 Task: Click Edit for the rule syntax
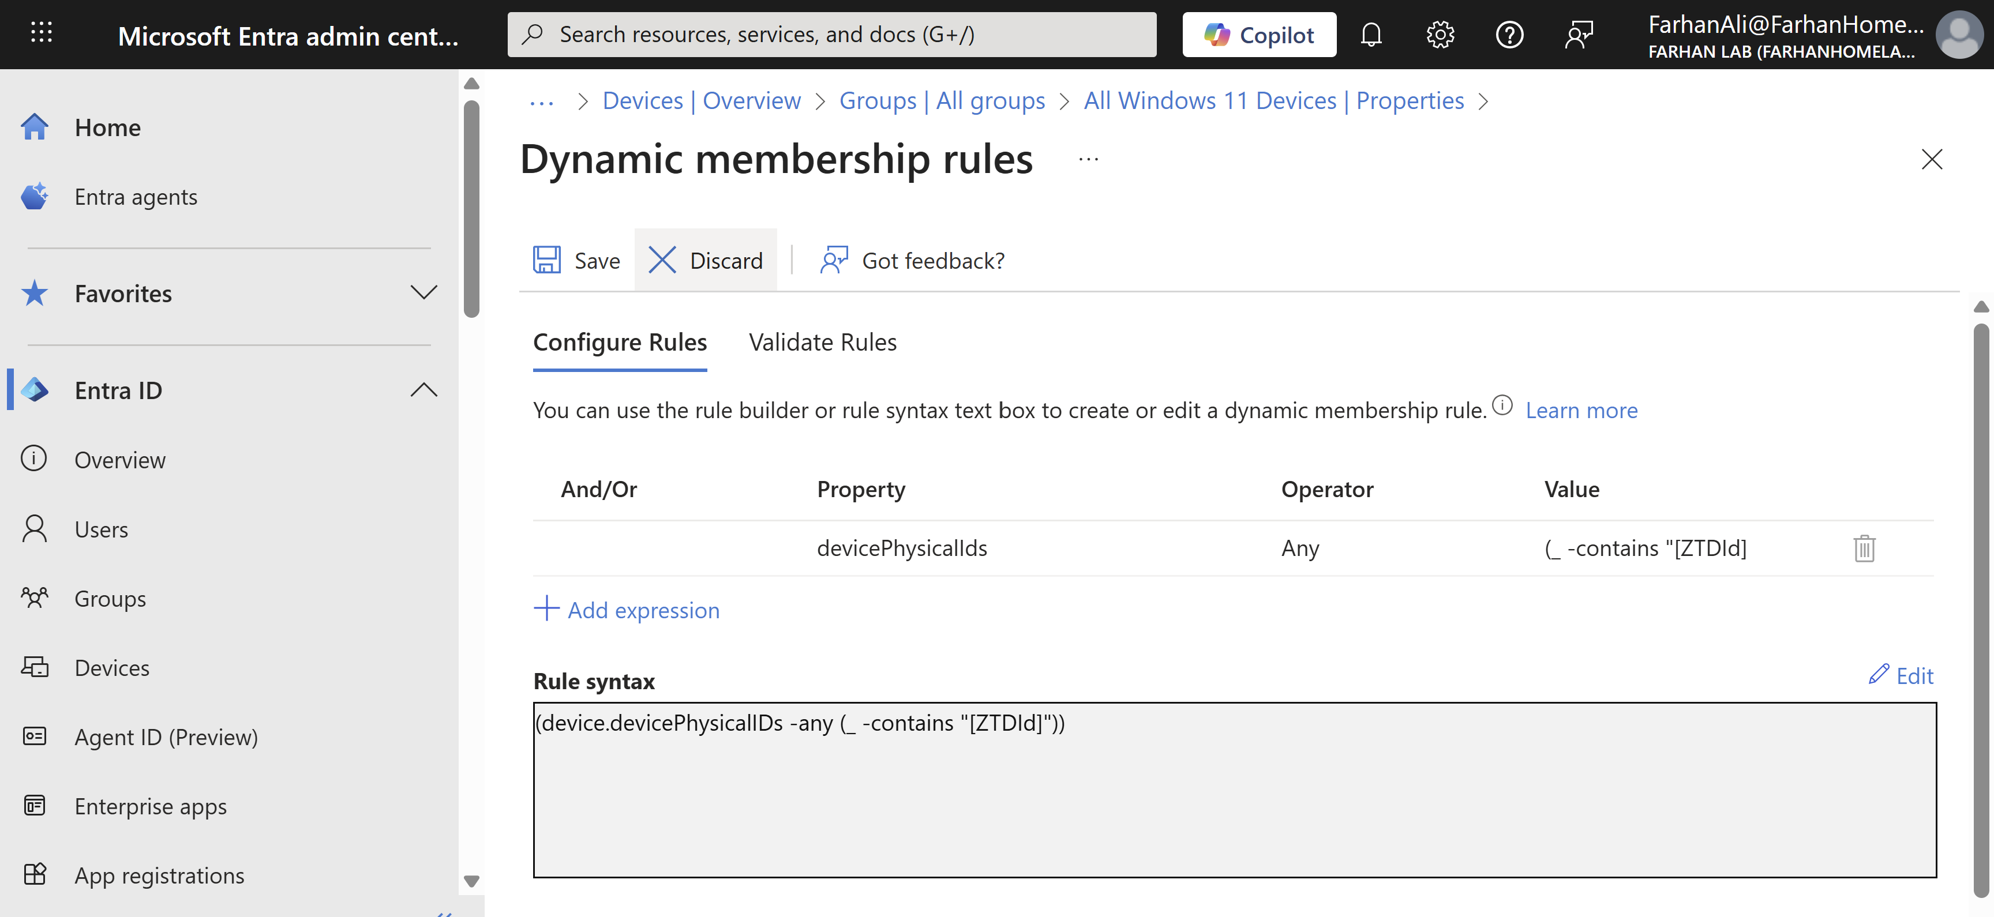1901,675
